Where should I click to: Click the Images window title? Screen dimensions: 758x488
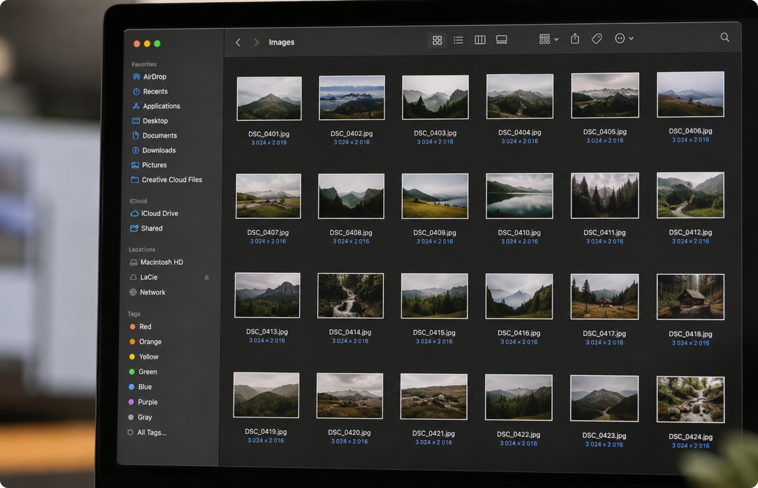[282, 42]
